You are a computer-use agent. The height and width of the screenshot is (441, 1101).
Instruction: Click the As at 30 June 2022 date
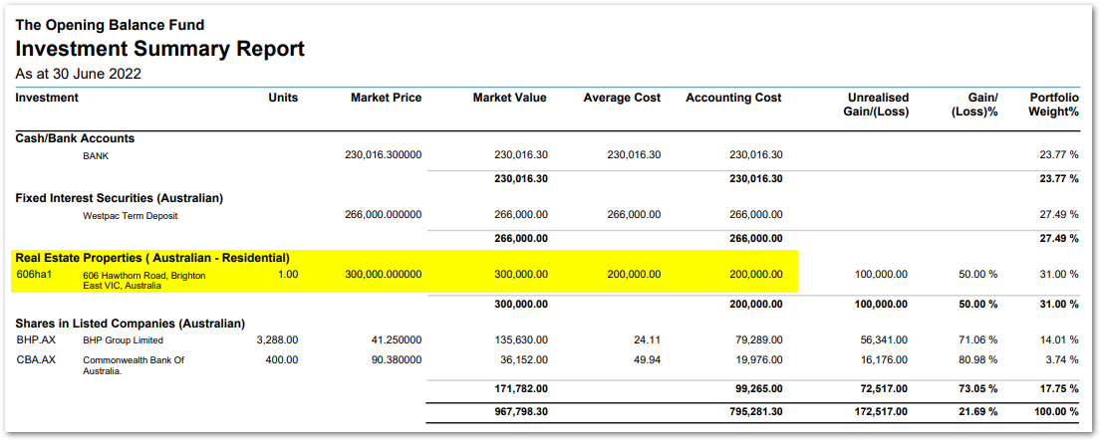click(x=78, y=74)
